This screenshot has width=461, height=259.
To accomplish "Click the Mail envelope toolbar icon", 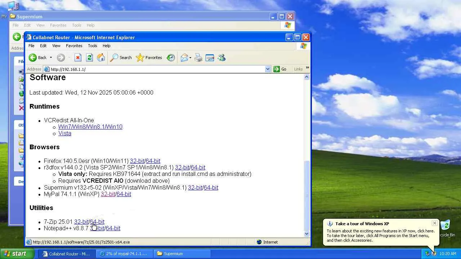I will coord(184,58).
